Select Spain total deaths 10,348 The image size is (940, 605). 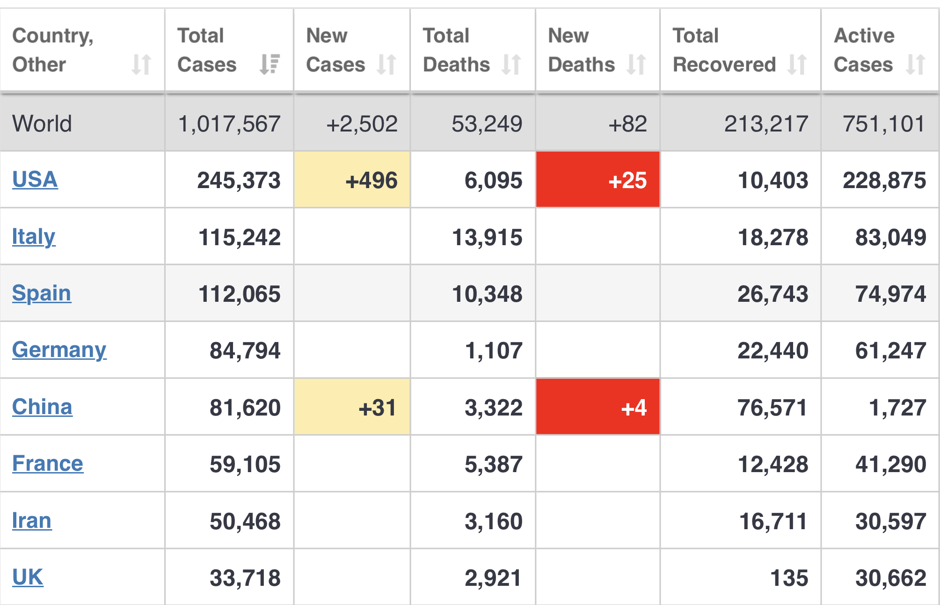(487, 294)
